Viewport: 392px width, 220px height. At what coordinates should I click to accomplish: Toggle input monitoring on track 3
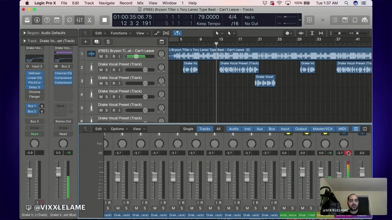coord(119,83)
